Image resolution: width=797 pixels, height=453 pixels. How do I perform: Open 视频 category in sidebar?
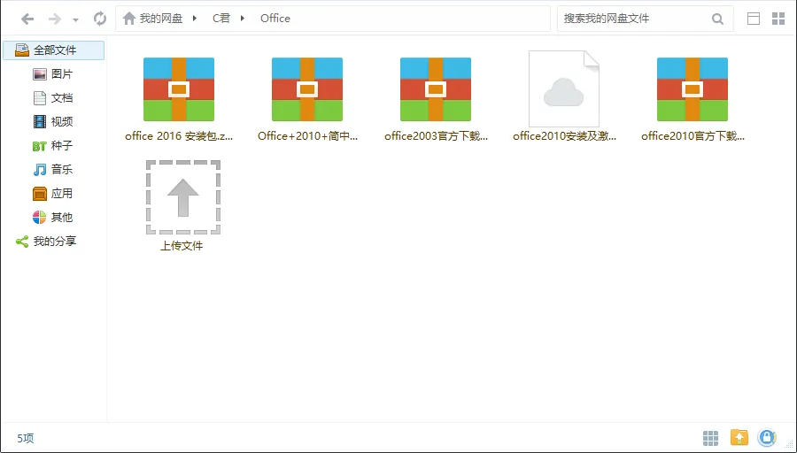[54, 122]
